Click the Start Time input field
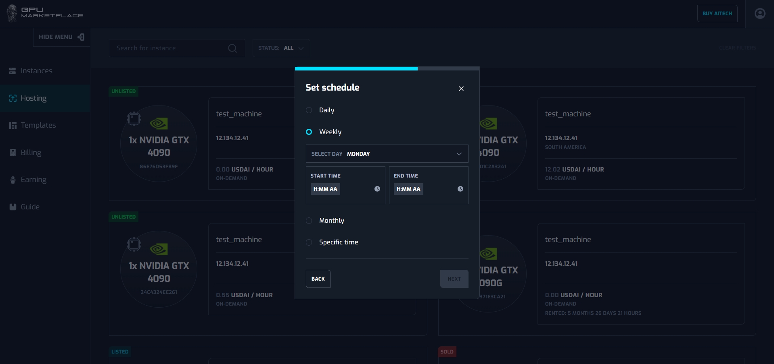774x364 pixels. pyautogui.click(x=325, y=189)
